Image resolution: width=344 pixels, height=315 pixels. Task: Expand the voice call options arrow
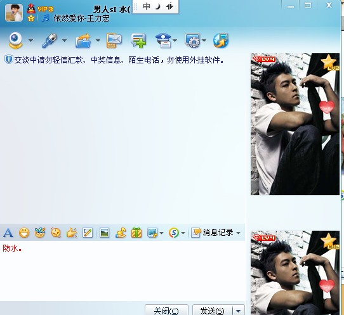65,41
